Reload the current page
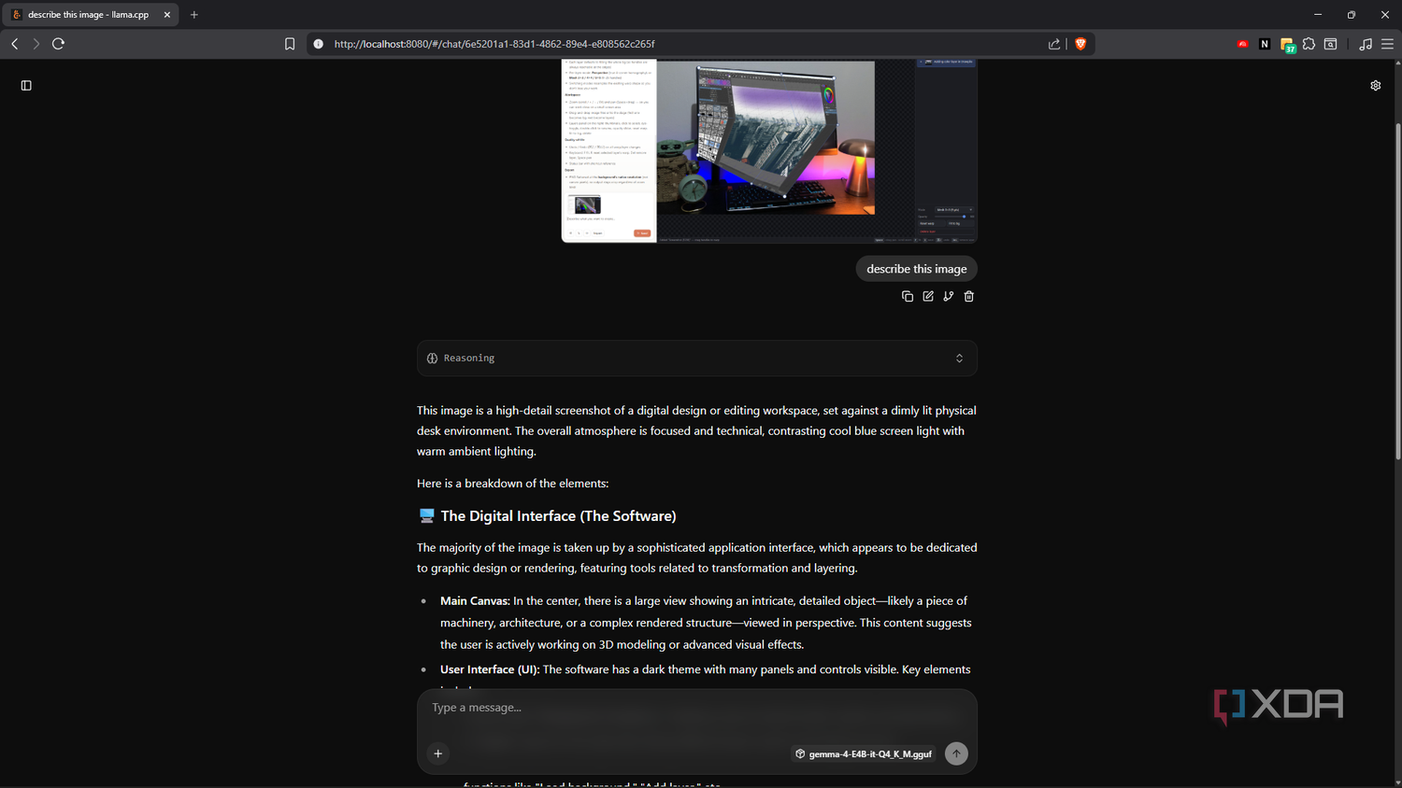Viewport: 1402px width, 788px height. [58, 44]
